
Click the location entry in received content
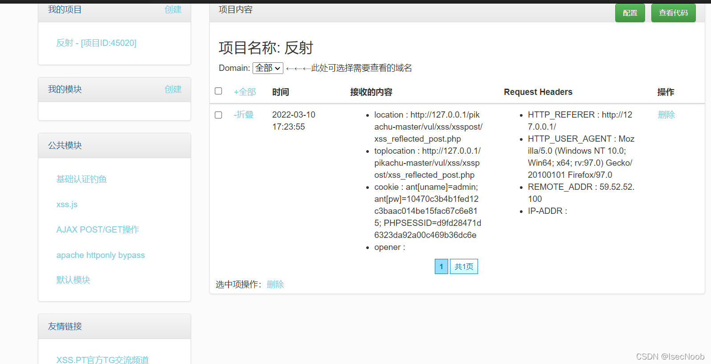tap(428, 127)
